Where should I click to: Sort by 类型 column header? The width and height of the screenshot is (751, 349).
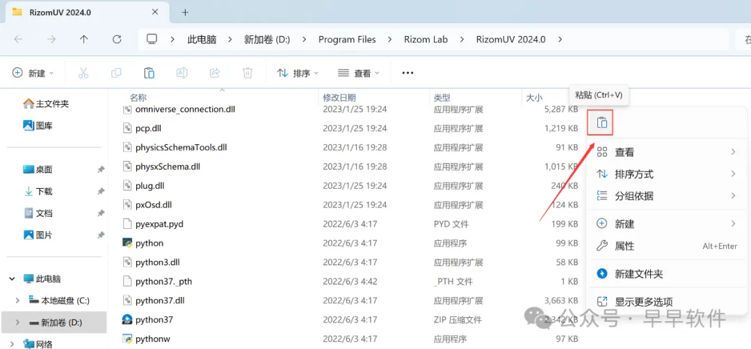pyautogui.click(x=442, y=98)
